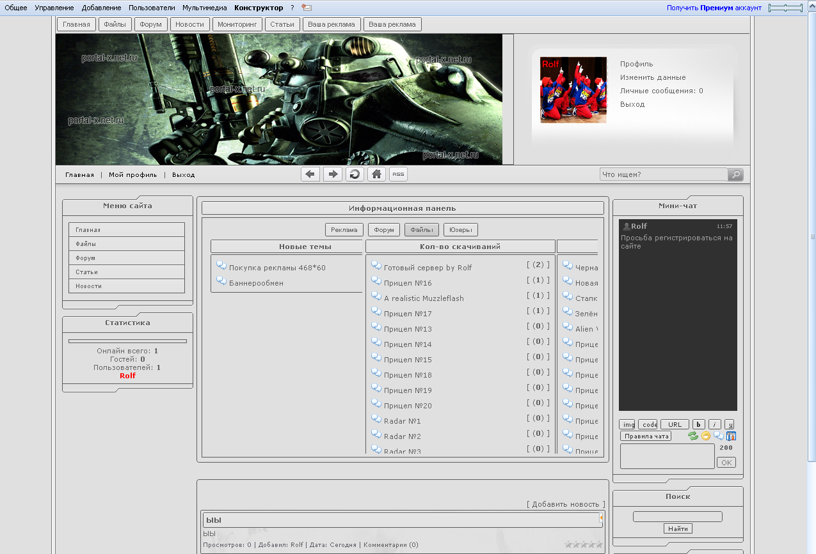Apply italic with the "i" chat button
The height and width of the screenshot is (554, 816).
(x=714, y=424)
